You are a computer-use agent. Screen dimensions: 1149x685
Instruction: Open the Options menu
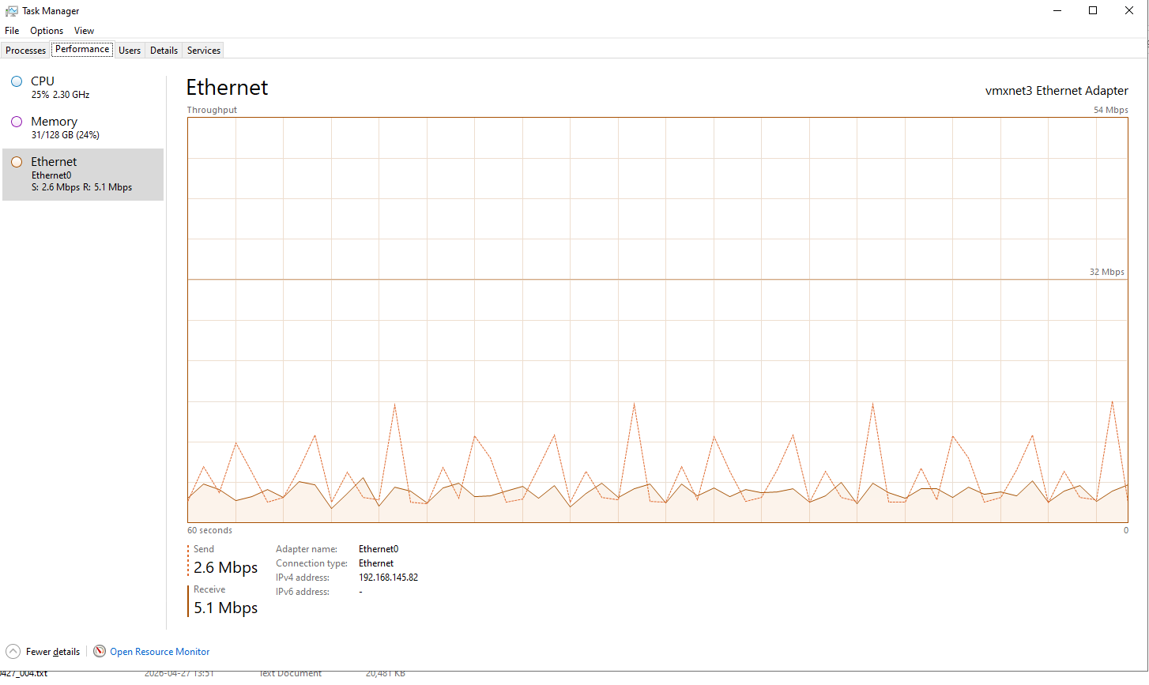[x=47, y=31]
